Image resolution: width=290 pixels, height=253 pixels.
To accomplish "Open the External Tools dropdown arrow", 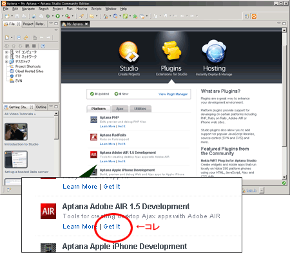I will (x=73, y=16).
